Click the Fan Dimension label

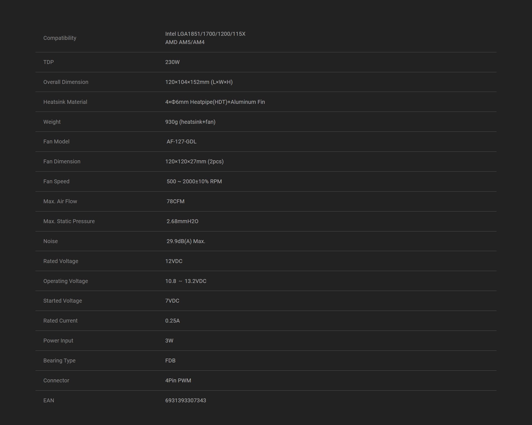[x=62, y=161]
